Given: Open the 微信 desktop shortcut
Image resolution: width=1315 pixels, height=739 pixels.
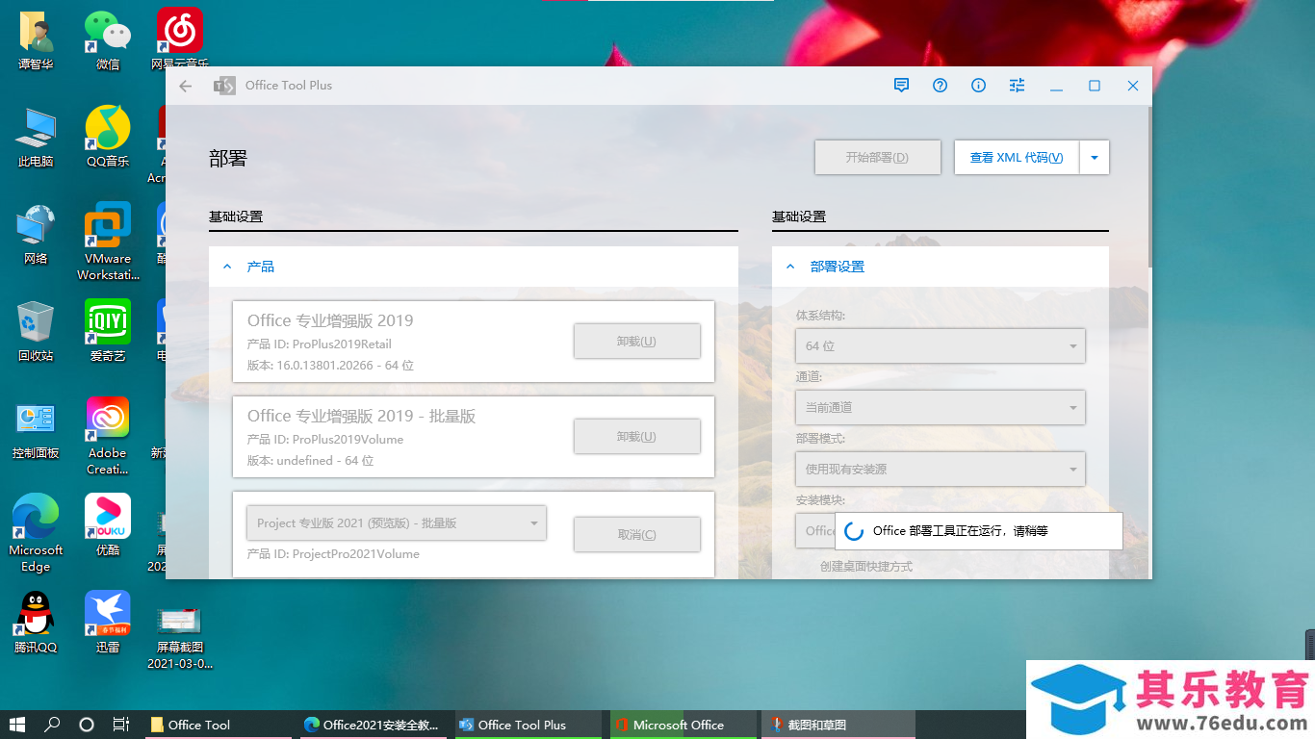Looking at the screenshot, I should 108,39.
